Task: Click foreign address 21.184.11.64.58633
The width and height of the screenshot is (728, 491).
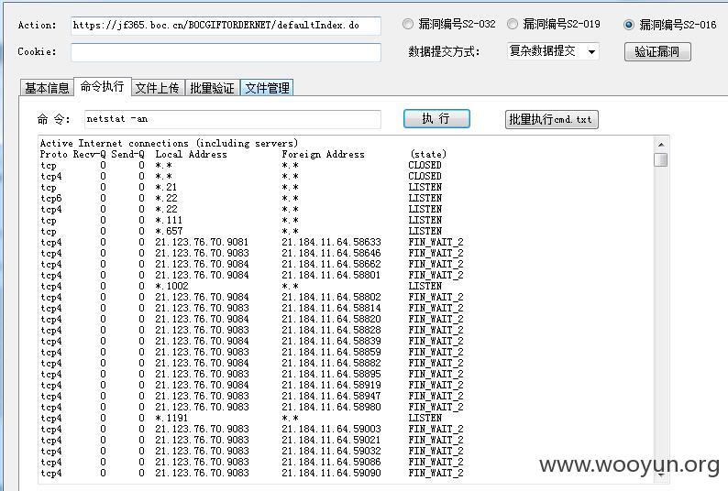Action: 331,242
